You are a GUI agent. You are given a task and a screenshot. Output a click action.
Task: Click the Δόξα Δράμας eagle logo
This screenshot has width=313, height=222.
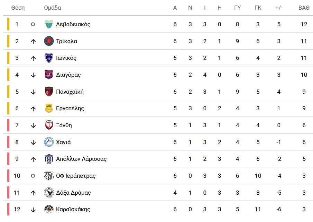49,193
